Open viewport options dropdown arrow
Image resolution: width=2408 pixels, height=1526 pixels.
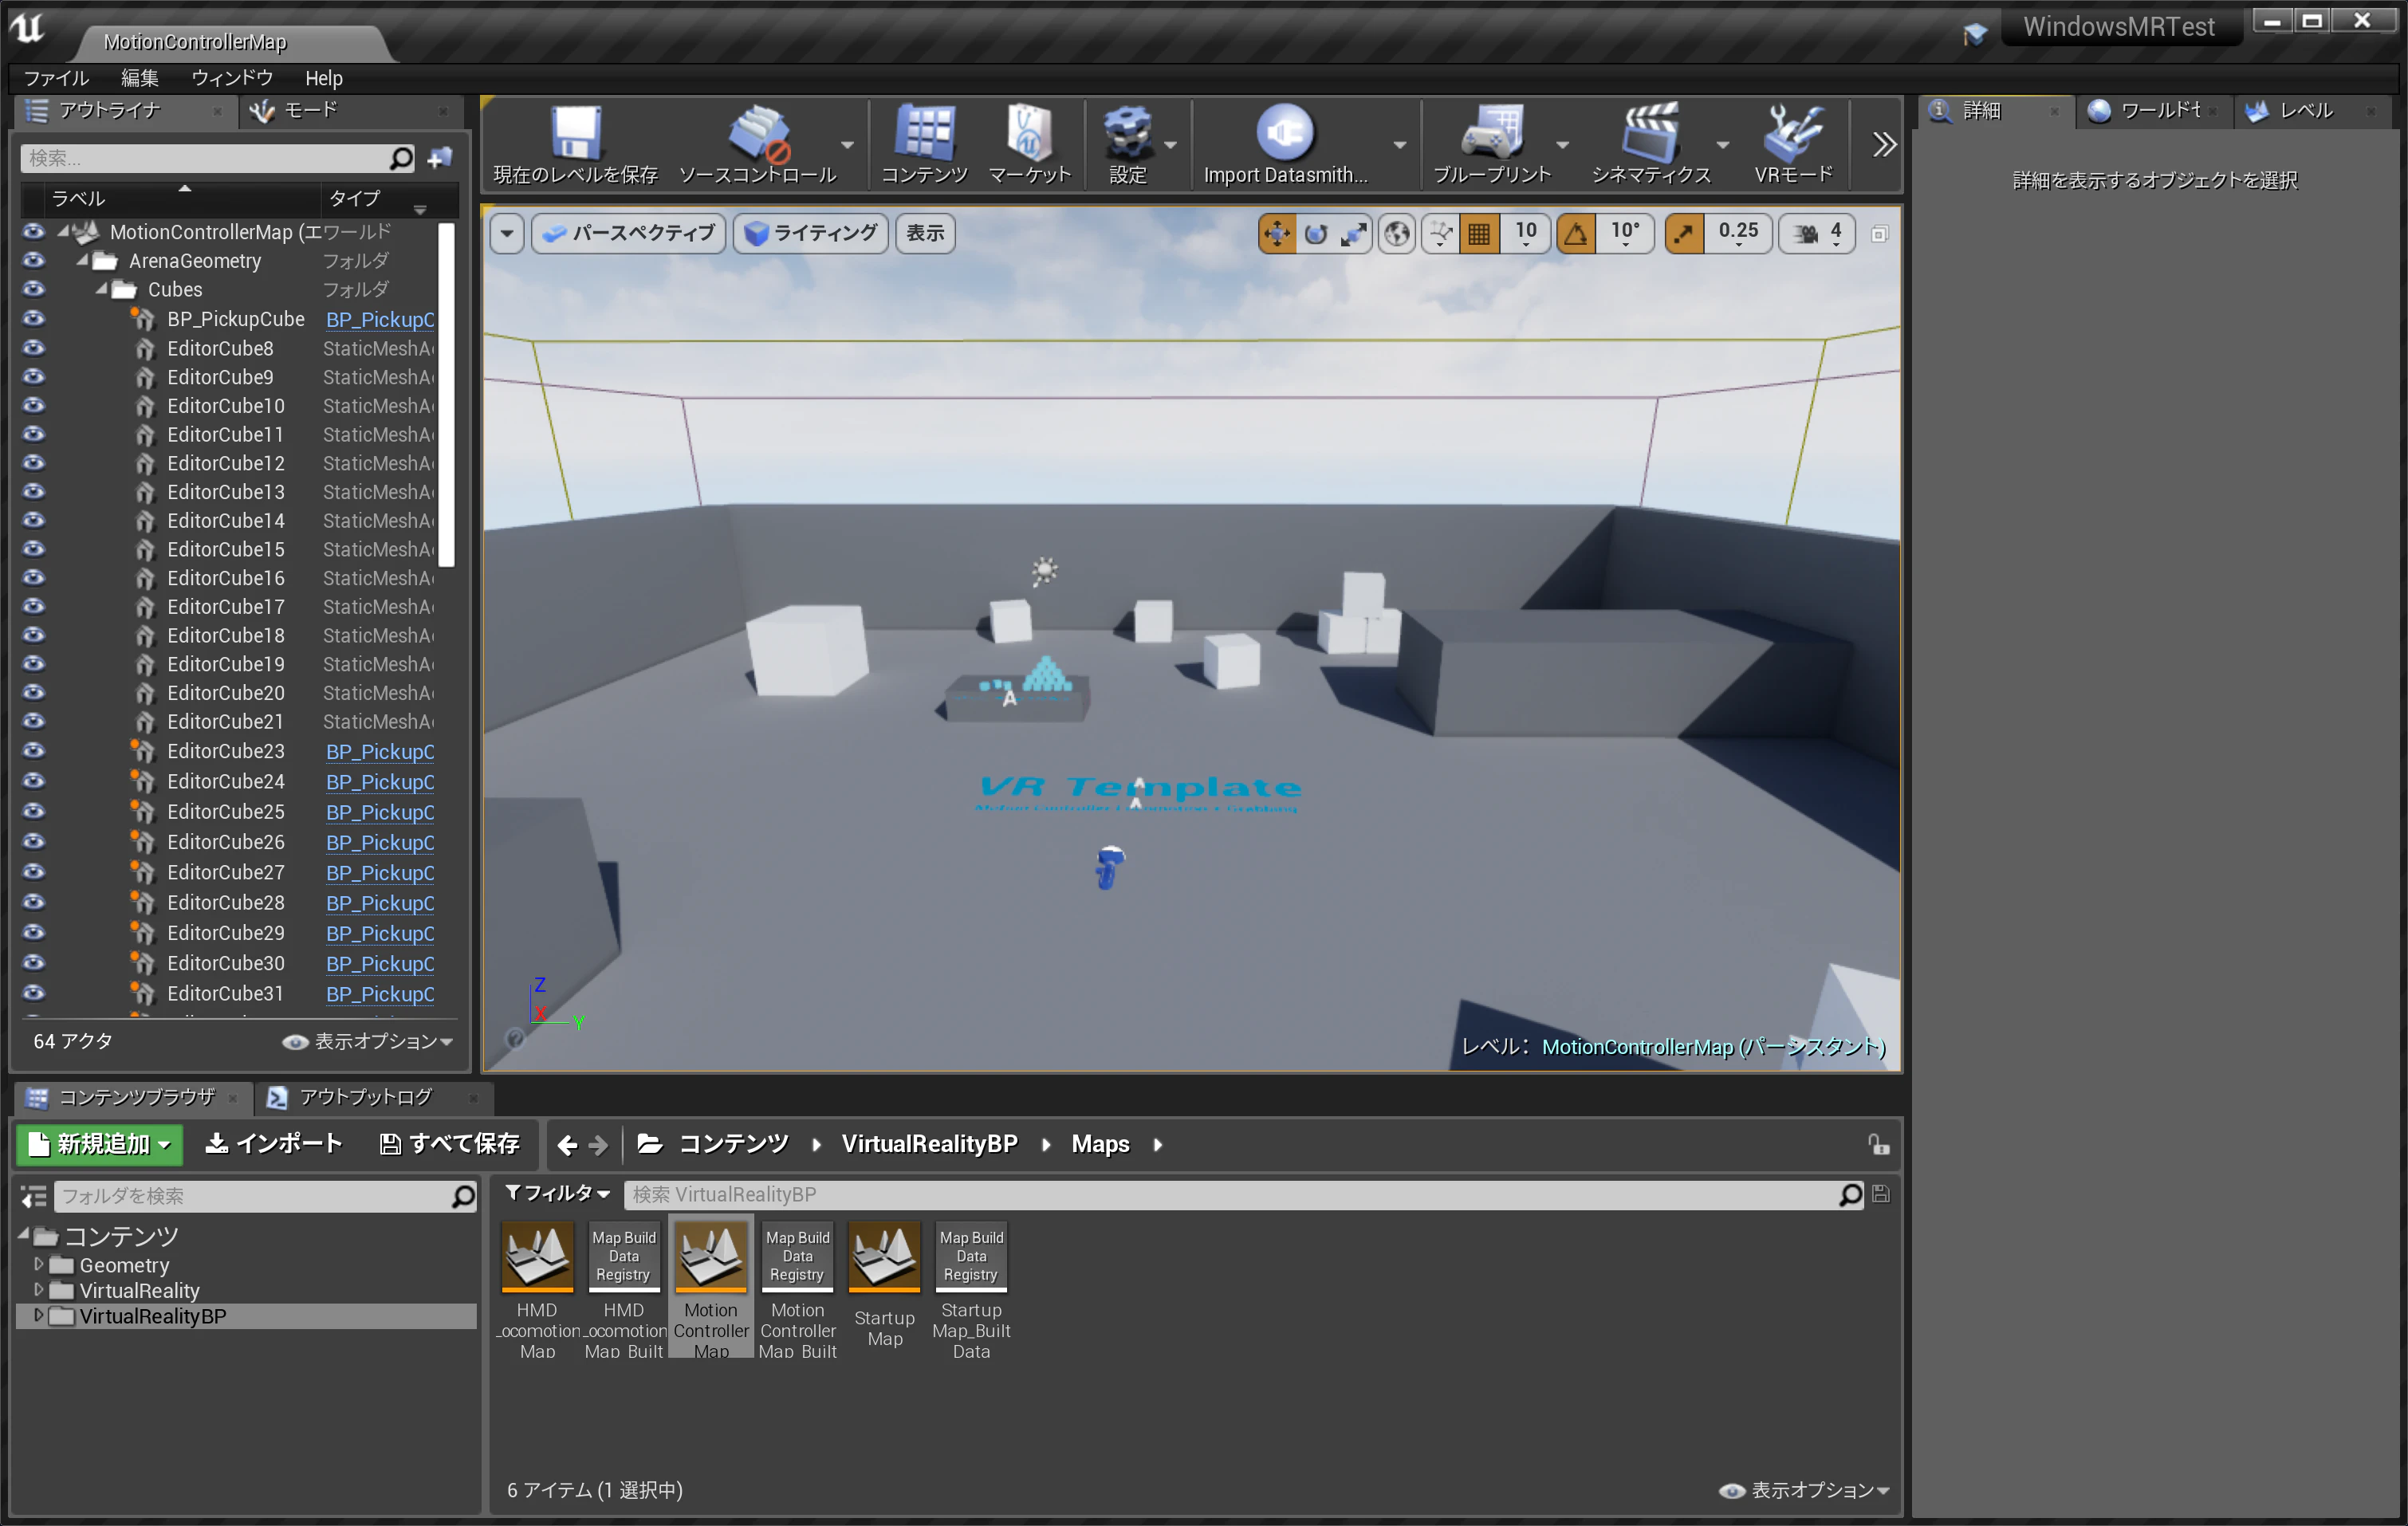(x=507, y=234)
